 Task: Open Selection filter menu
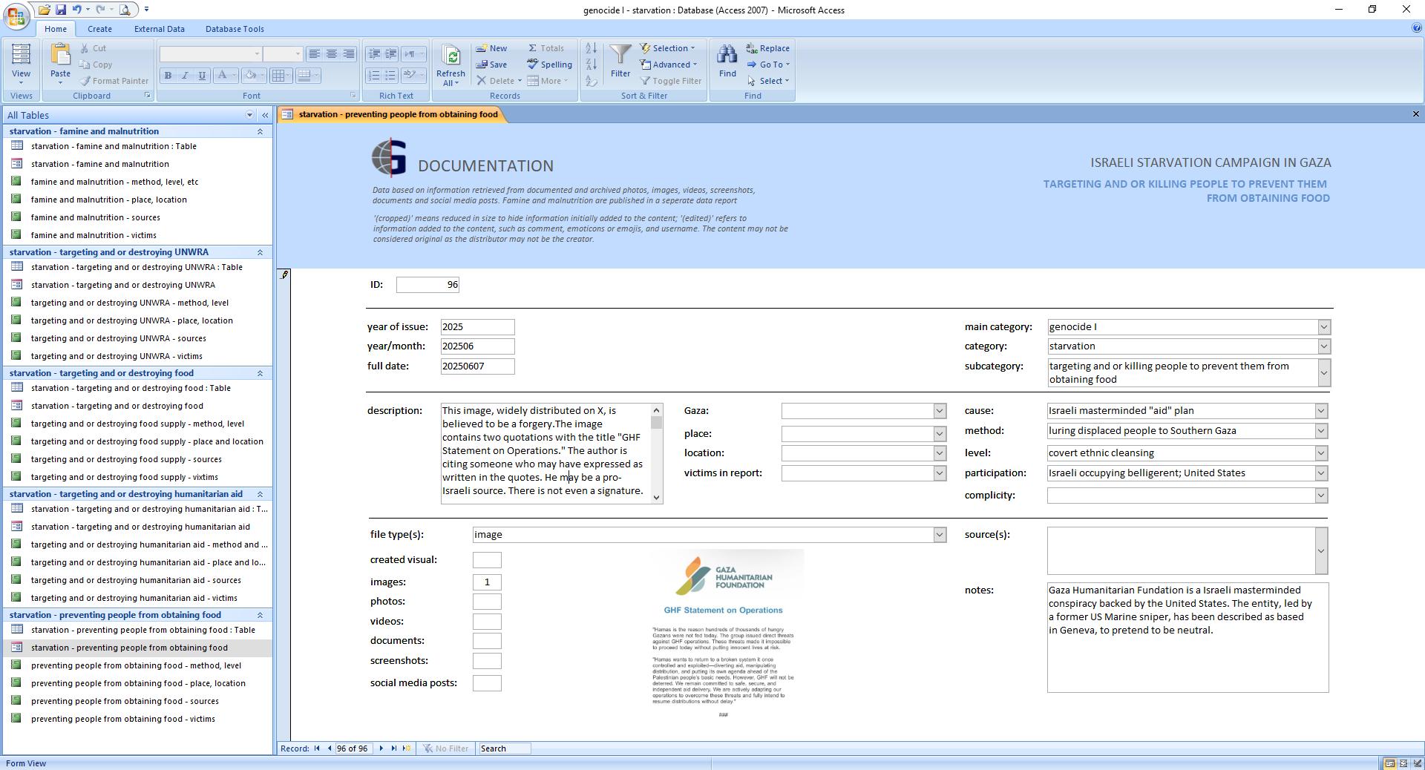[668, 48]
